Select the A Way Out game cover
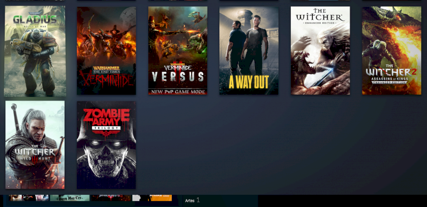 click(x=249, y=51)
